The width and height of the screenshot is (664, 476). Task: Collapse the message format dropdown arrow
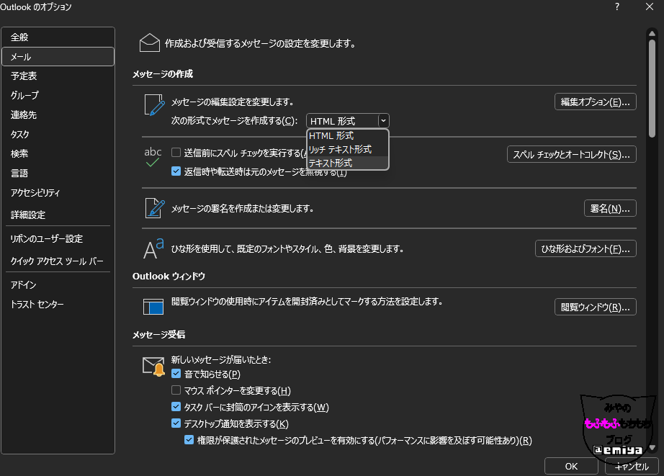coord(384,121)
